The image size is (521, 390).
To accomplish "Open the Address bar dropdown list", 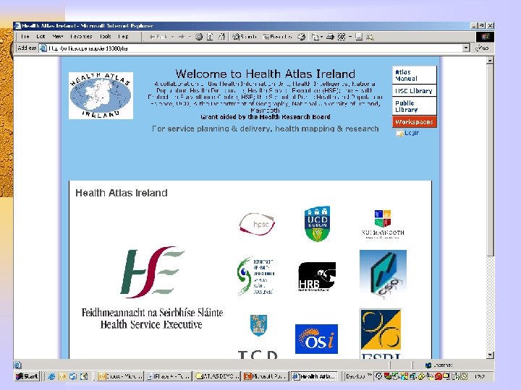I will pyautogui.click(x=466, y=48).
